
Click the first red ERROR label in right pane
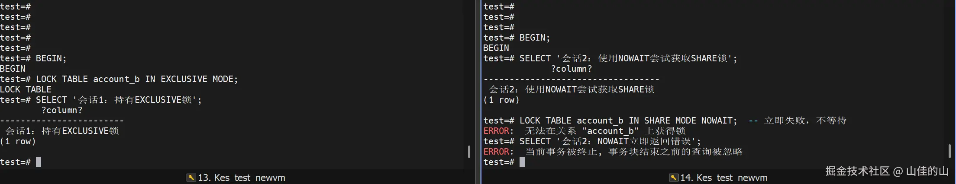[496, 131]
